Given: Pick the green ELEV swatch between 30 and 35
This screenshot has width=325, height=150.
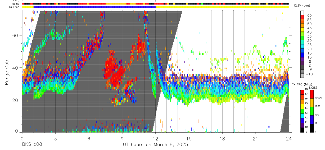Looking at the screenshot, I should click(302, 38).
